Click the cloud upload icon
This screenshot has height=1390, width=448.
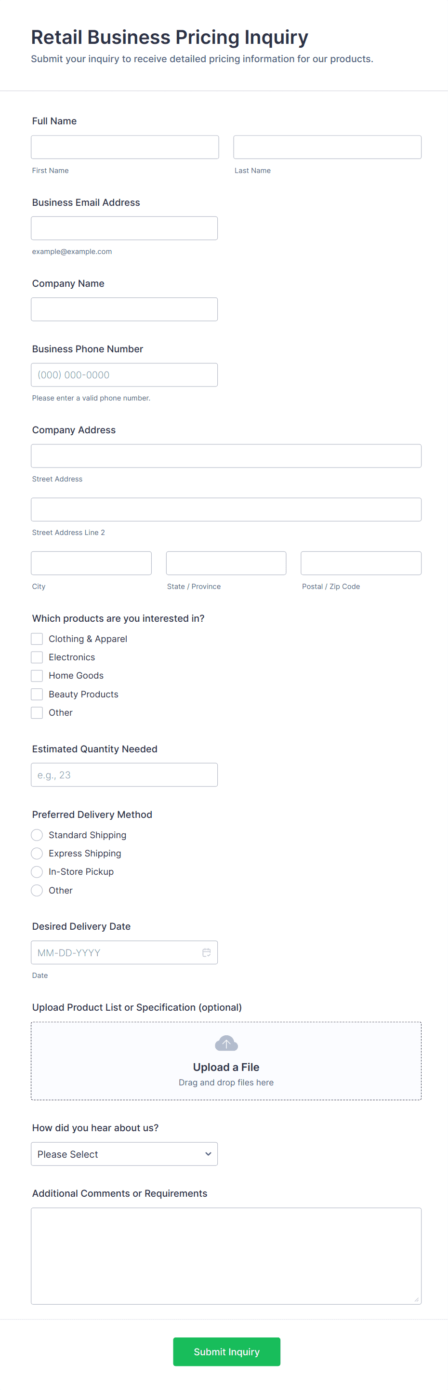click(x=226, y=1043)
